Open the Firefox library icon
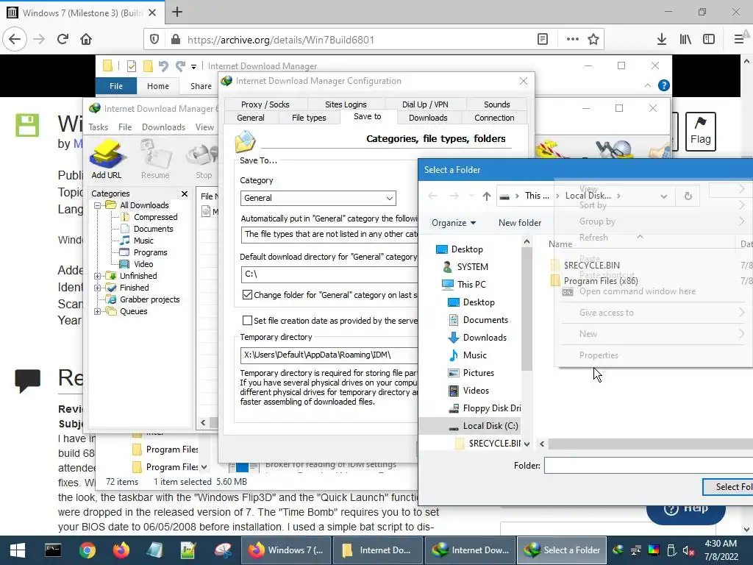Image resolution: width=753 pixels, height=565 pixels. coord(685,40)
